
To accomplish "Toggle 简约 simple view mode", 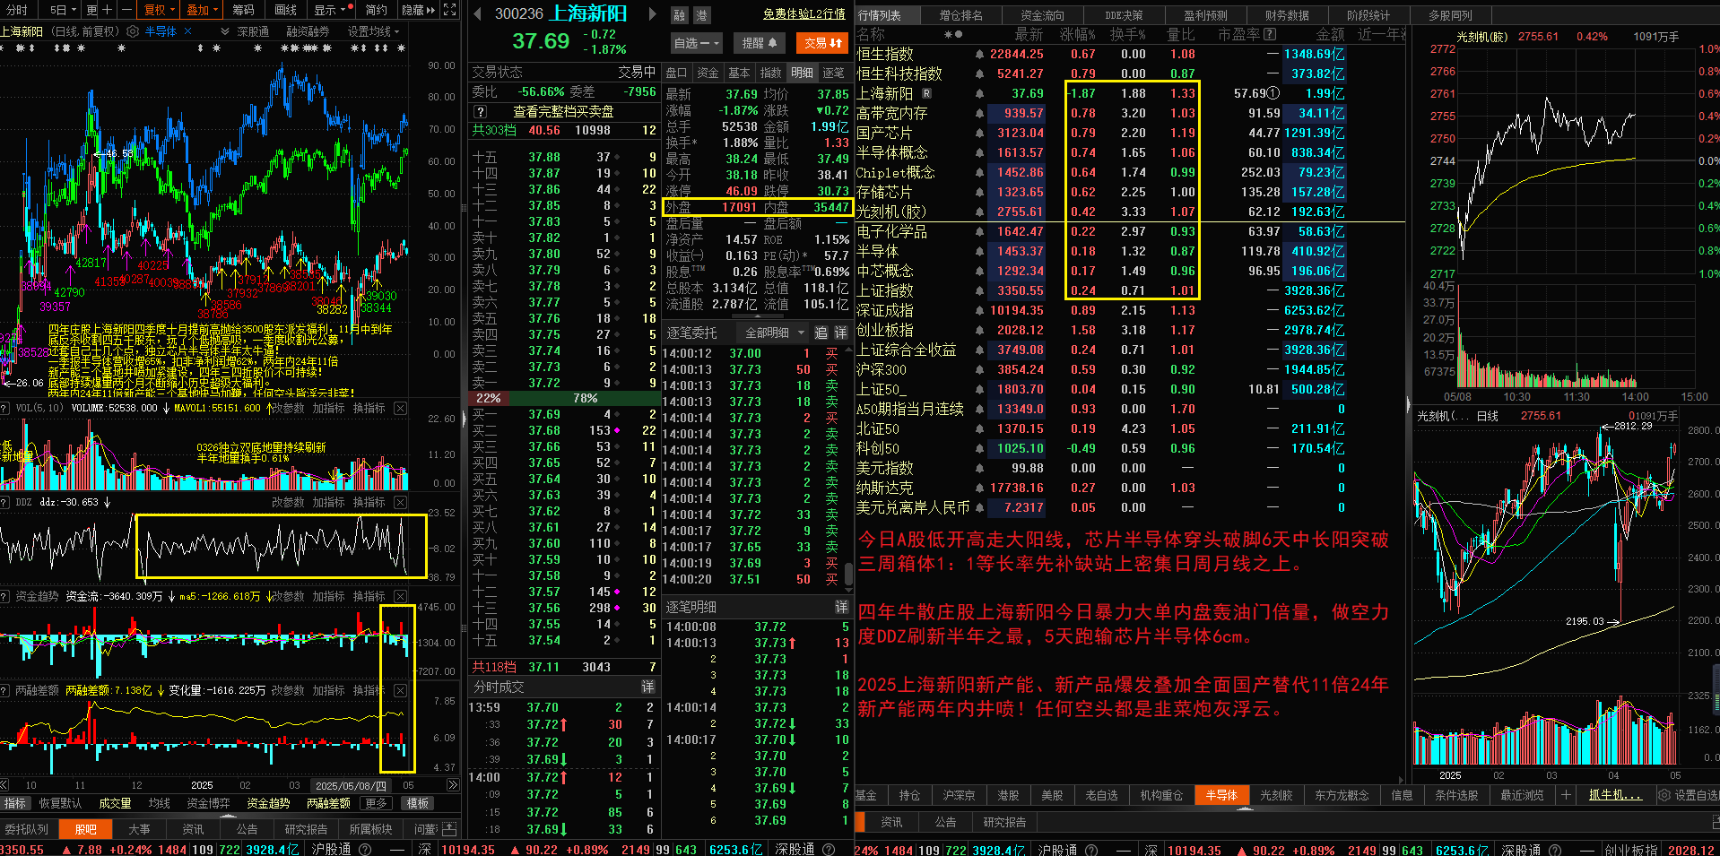I will point(376,10).
